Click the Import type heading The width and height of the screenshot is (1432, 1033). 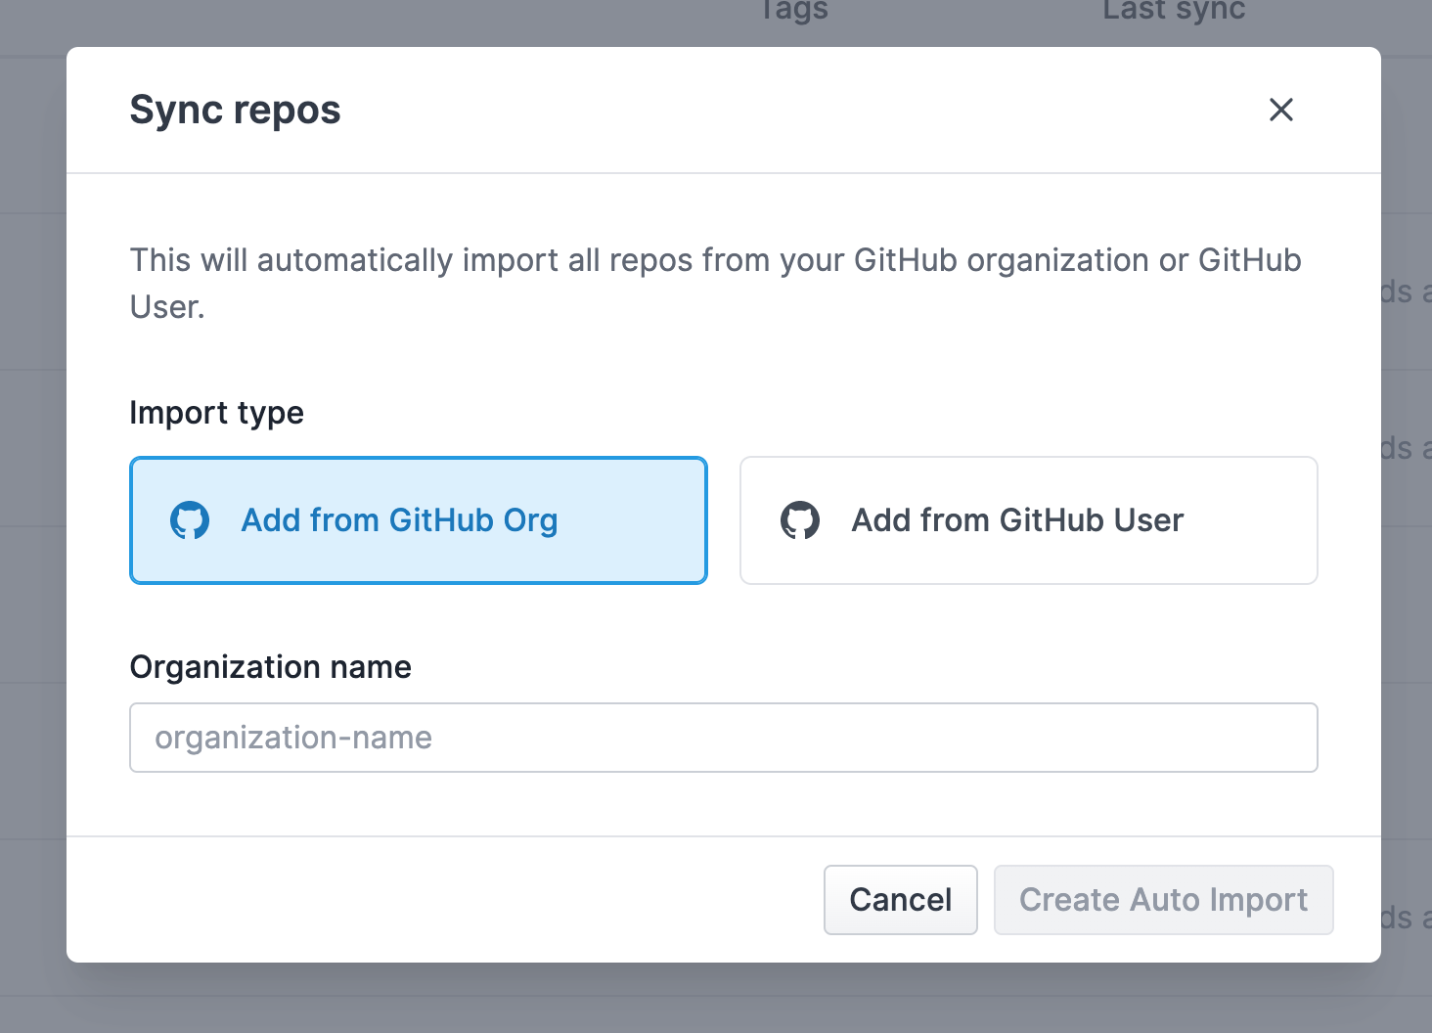[x=216, y=412]
